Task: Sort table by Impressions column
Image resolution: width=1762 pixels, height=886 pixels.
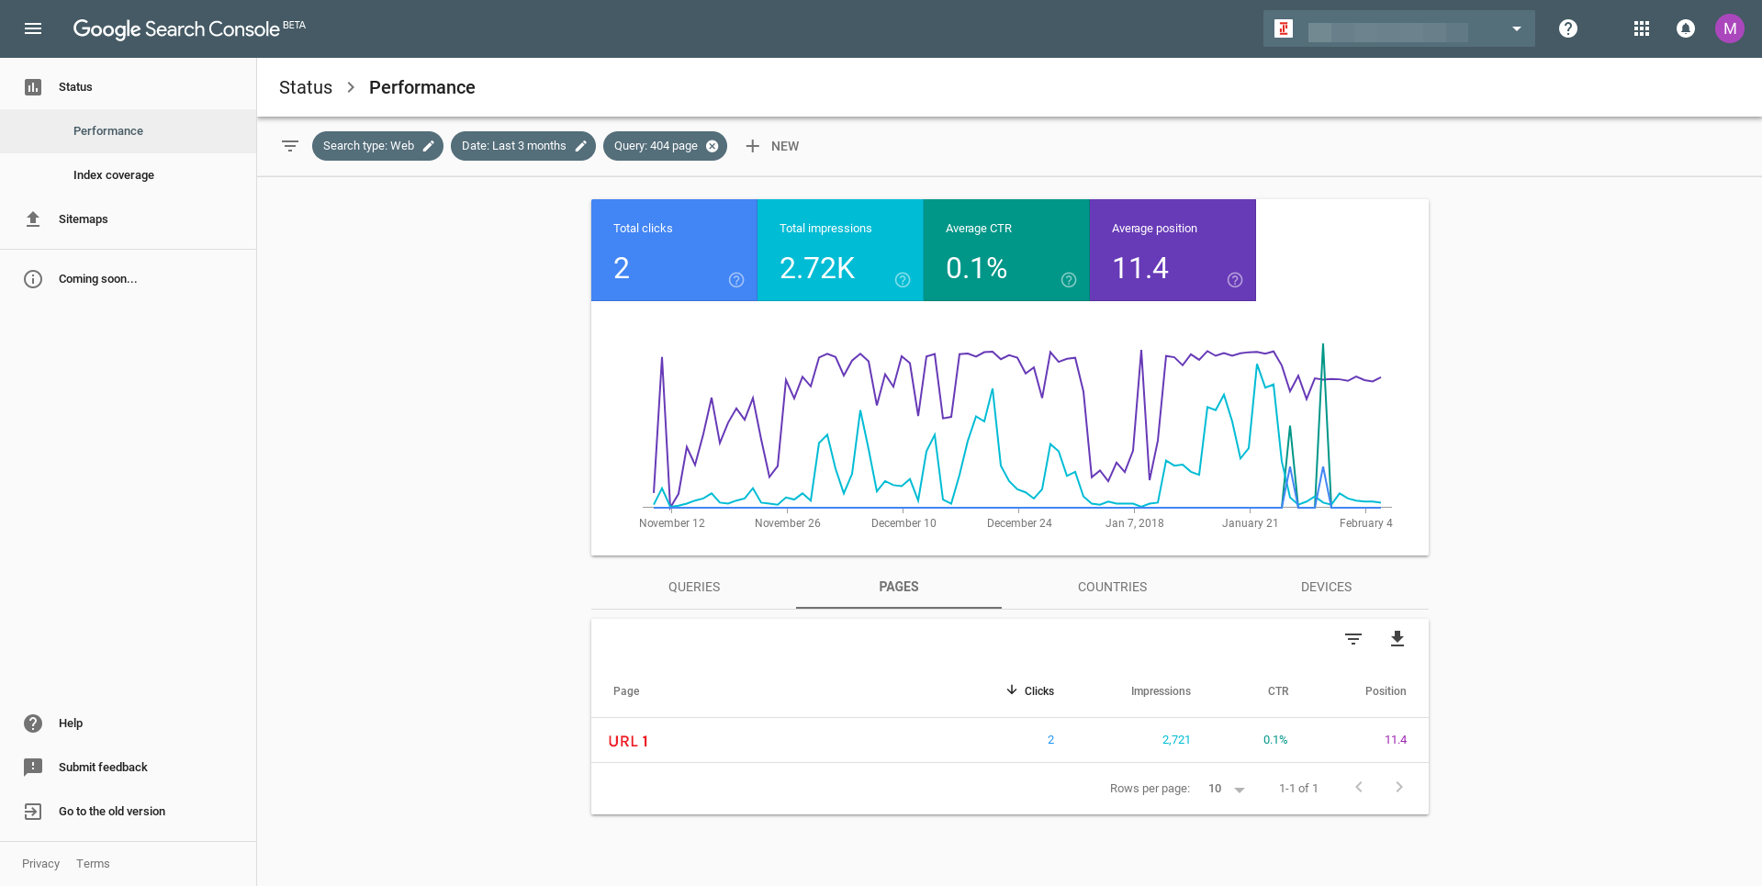Action: (1160, 691)
